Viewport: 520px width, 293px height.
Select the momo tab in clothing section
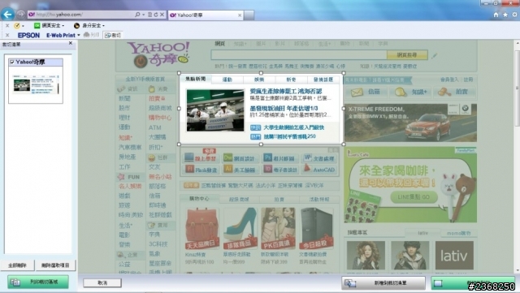tap(458, 233)
